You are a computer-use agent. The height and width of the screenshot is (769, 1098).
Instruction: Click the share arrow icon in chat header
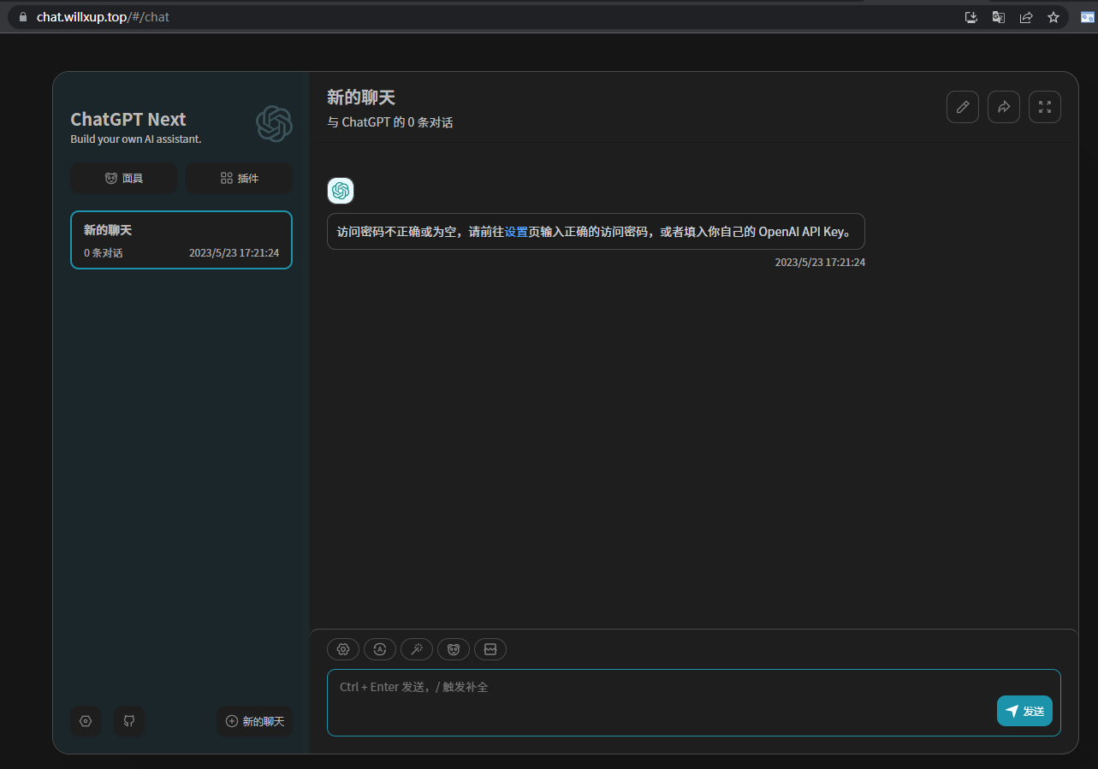1003,107
